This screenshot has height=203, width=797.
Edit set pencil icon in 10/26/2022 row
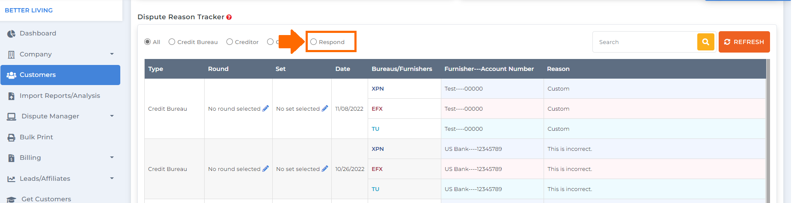pyautogui.click(x=325, y=169)
